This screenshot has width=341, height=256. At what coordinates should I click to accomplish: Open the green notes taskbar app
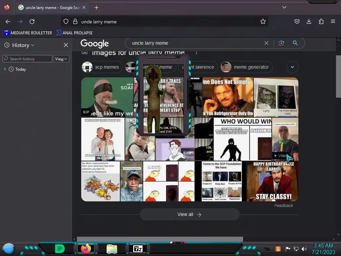[x=60, y=249]
